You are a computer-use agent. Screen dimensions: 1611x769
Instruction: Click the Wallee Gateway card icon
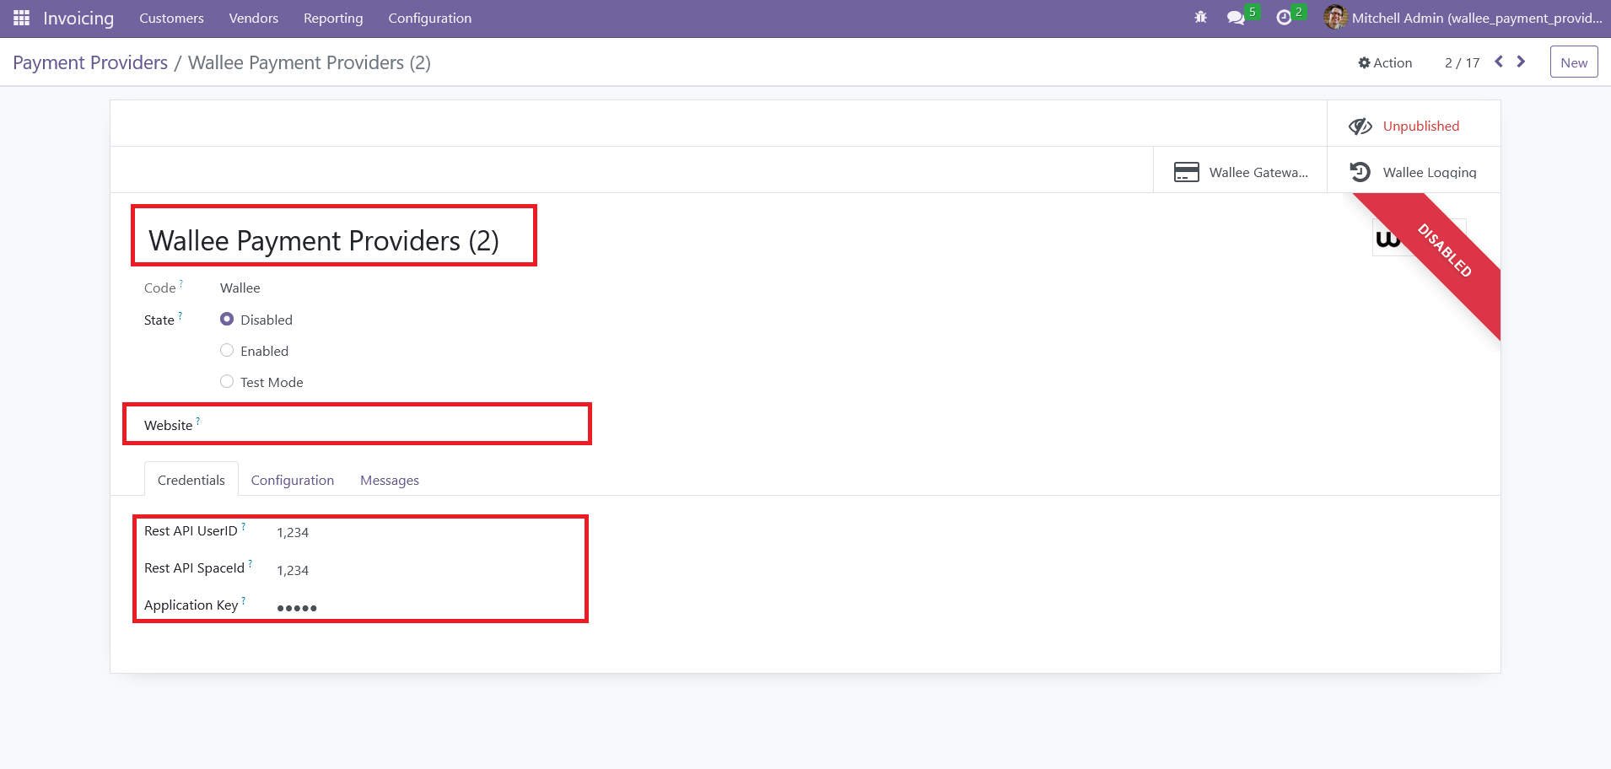[1187, 172]
